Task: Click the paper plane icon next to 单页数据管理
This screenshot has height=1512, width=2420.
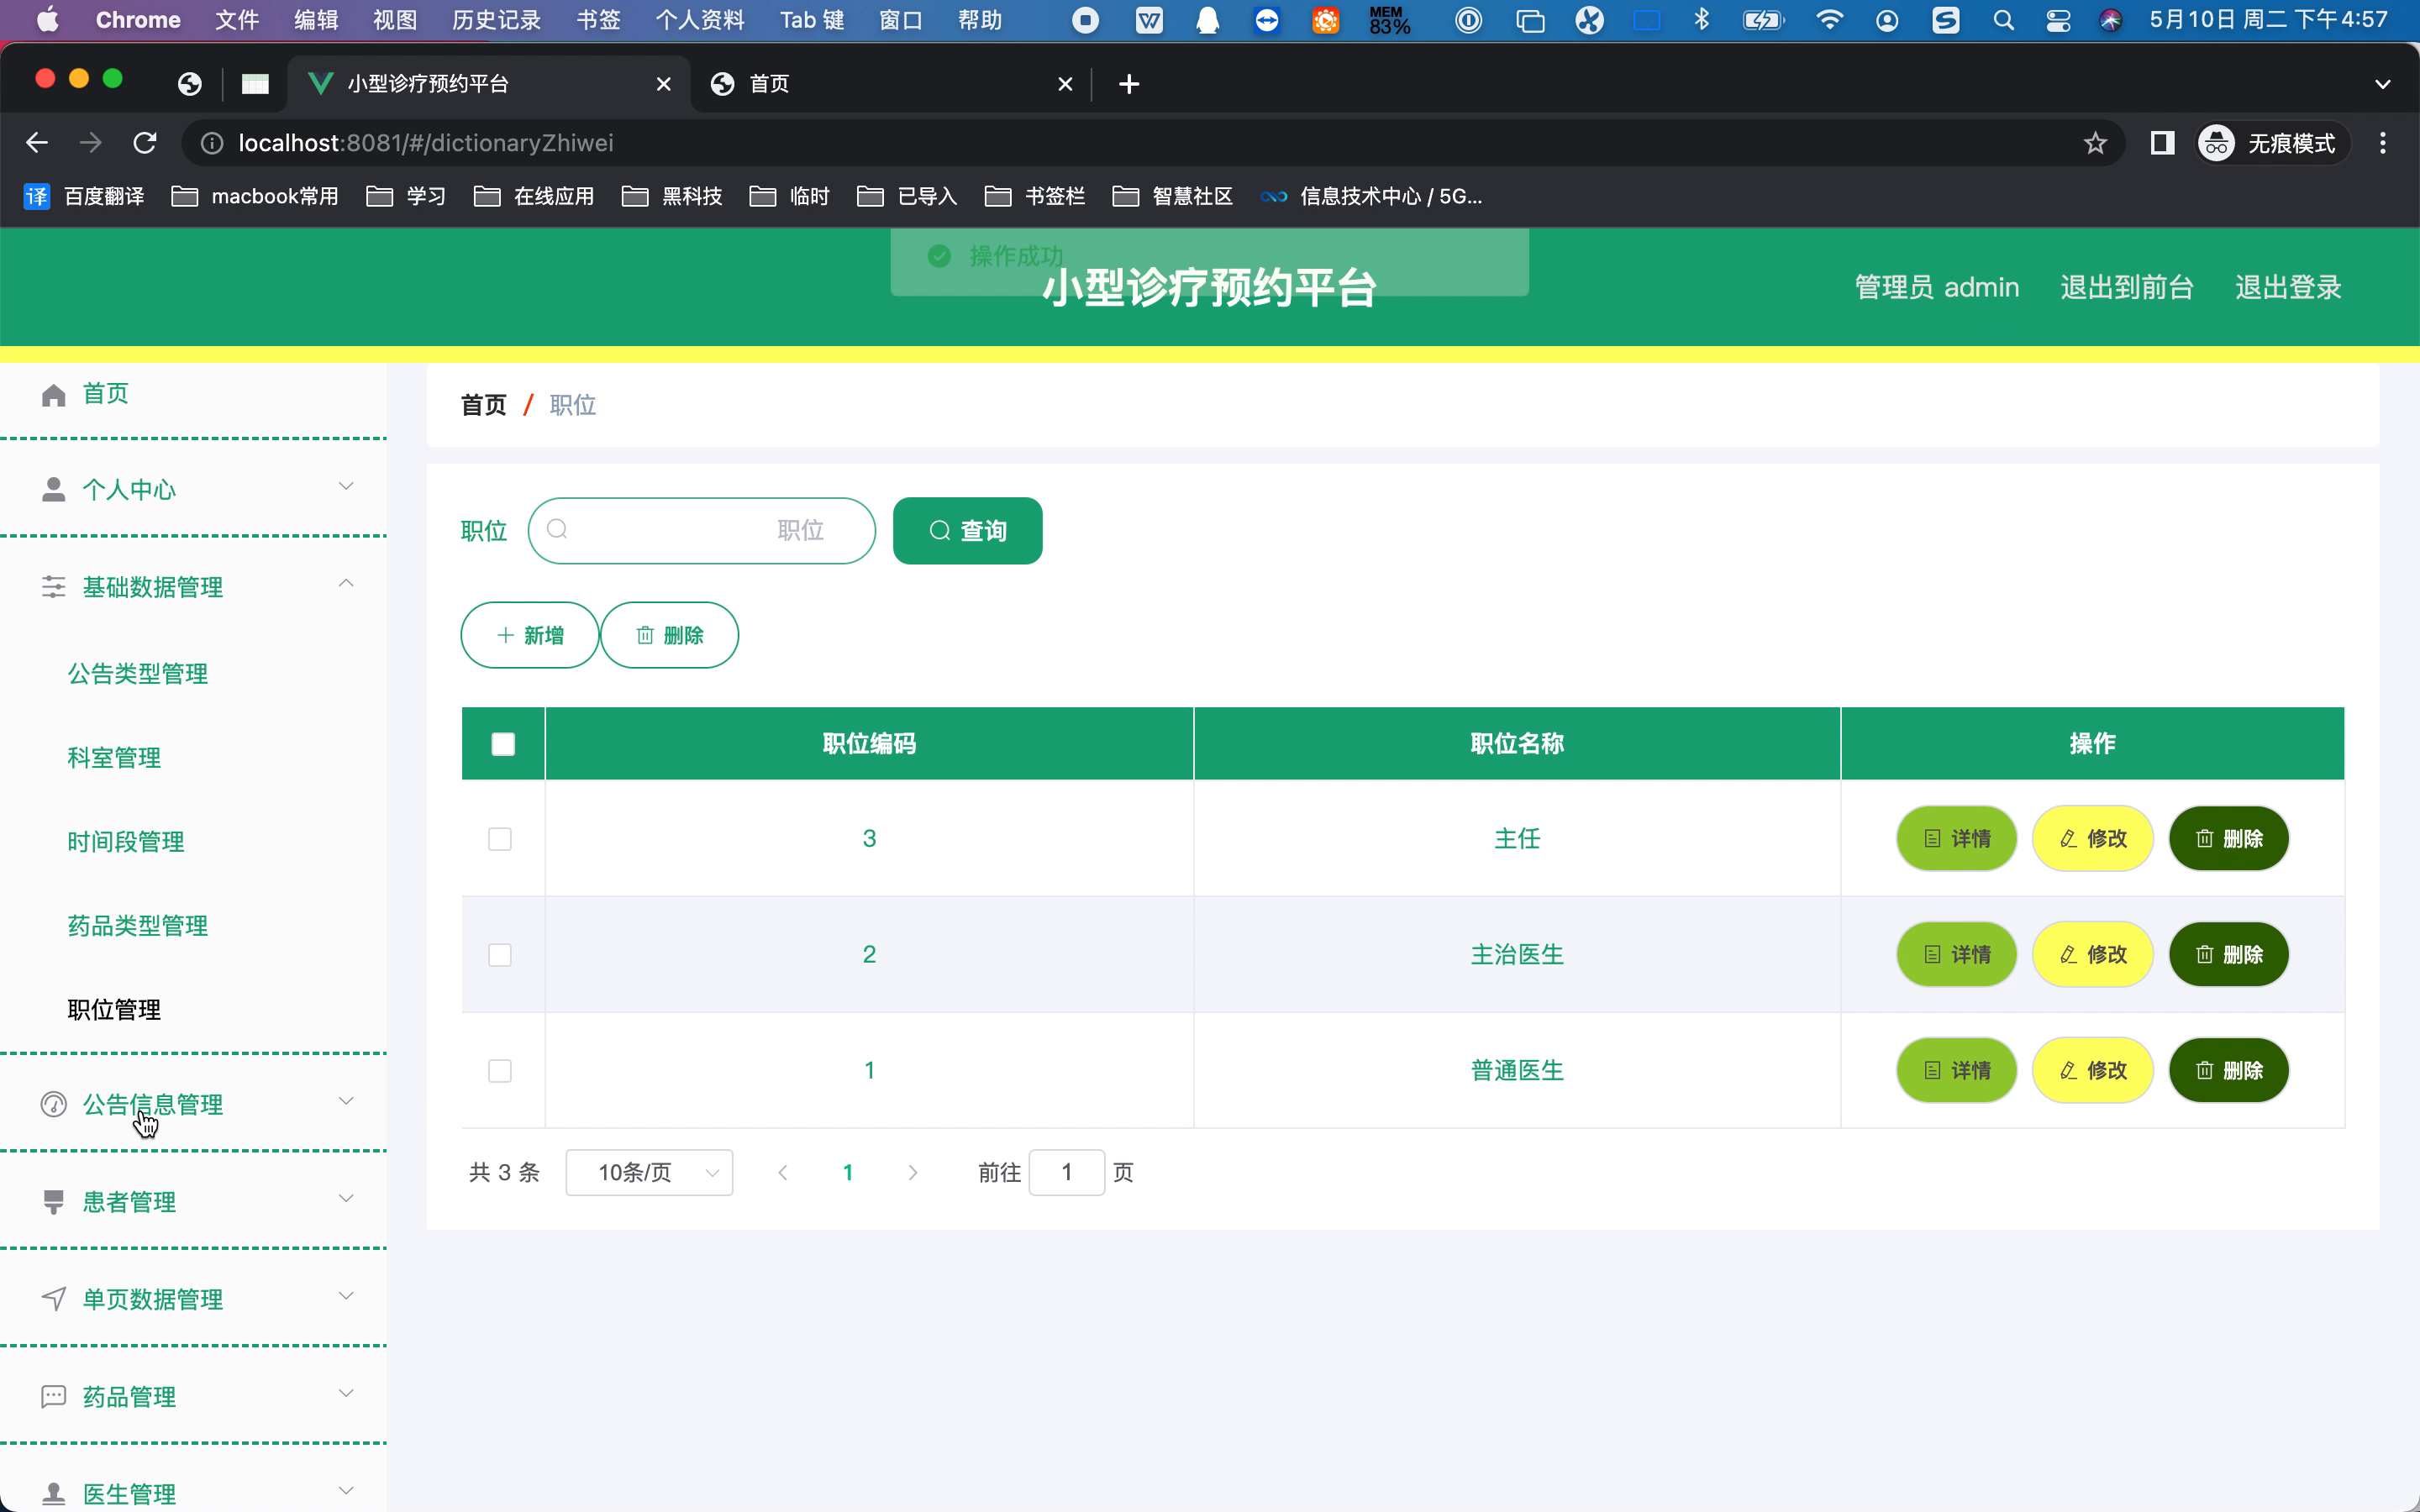Action: point(53,1299)
